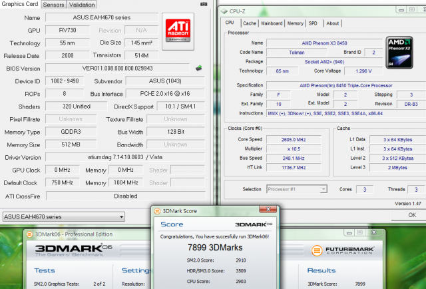Click Bus Interface value PCI-E 2.0 x16
Image resolution: width=426 pixels, height=289 pixels.
point(165,94)
